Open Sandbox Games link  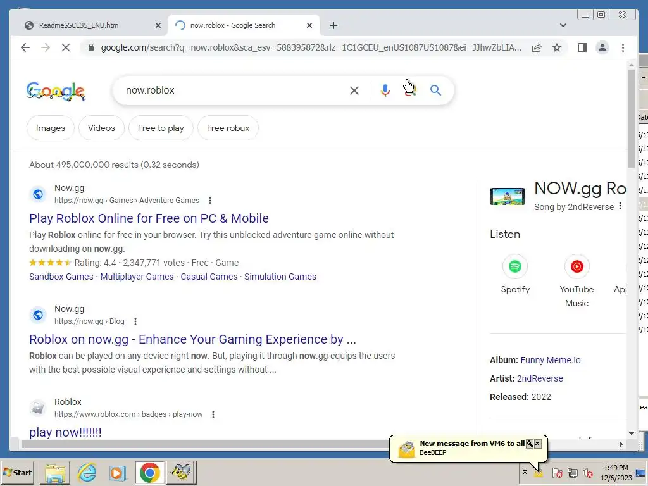coord(61,277)
